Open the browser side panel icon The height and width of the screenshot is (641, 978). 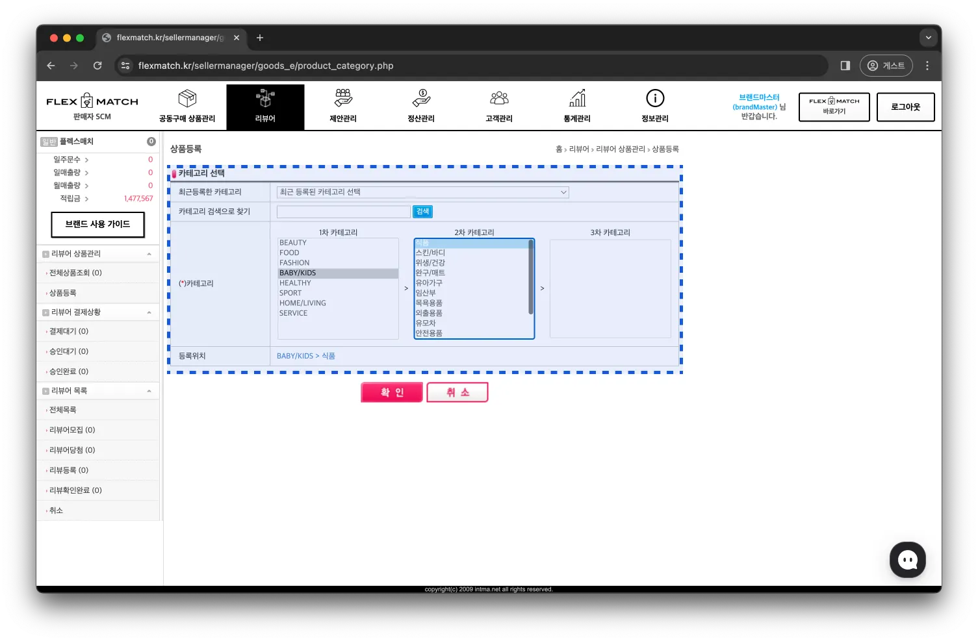[x=845, y=66]
